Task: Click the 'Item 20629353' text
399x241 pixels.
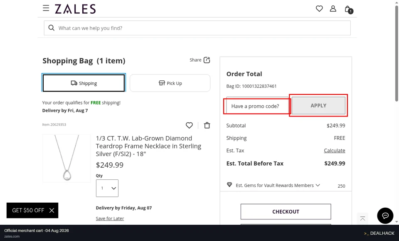Action: click(x=54, y=124)
